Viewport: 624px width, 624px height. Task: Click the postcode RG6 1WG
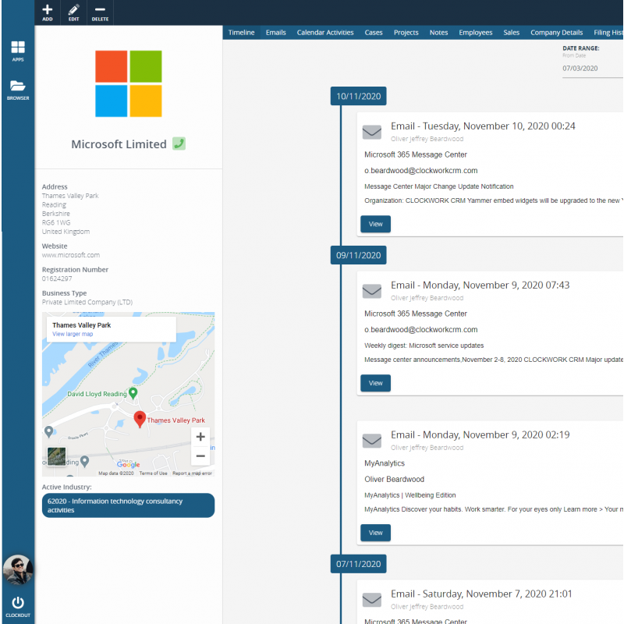click(56, 222)
